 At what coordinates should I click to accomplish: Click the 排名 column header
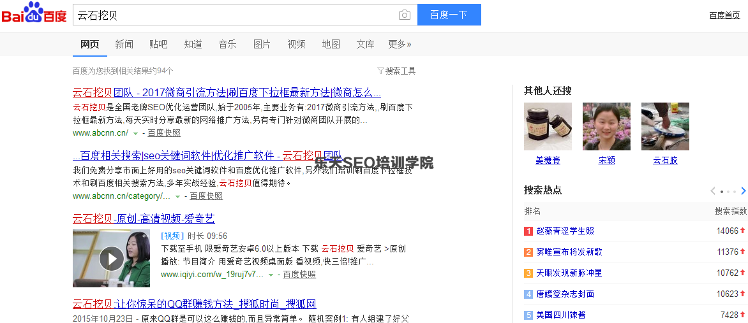[x=532, y=211]
